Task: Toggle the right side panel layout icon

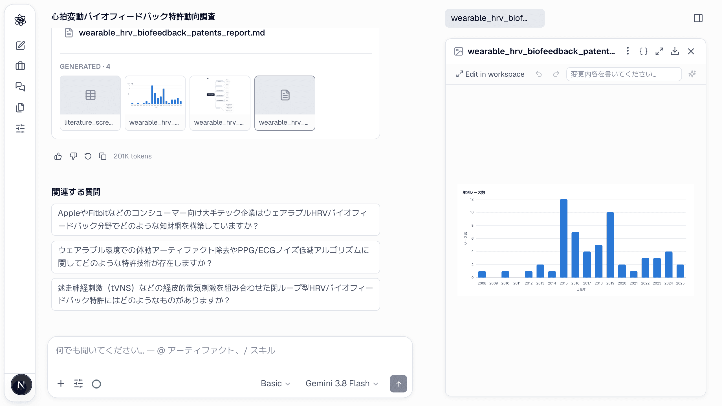Action: 698,18
